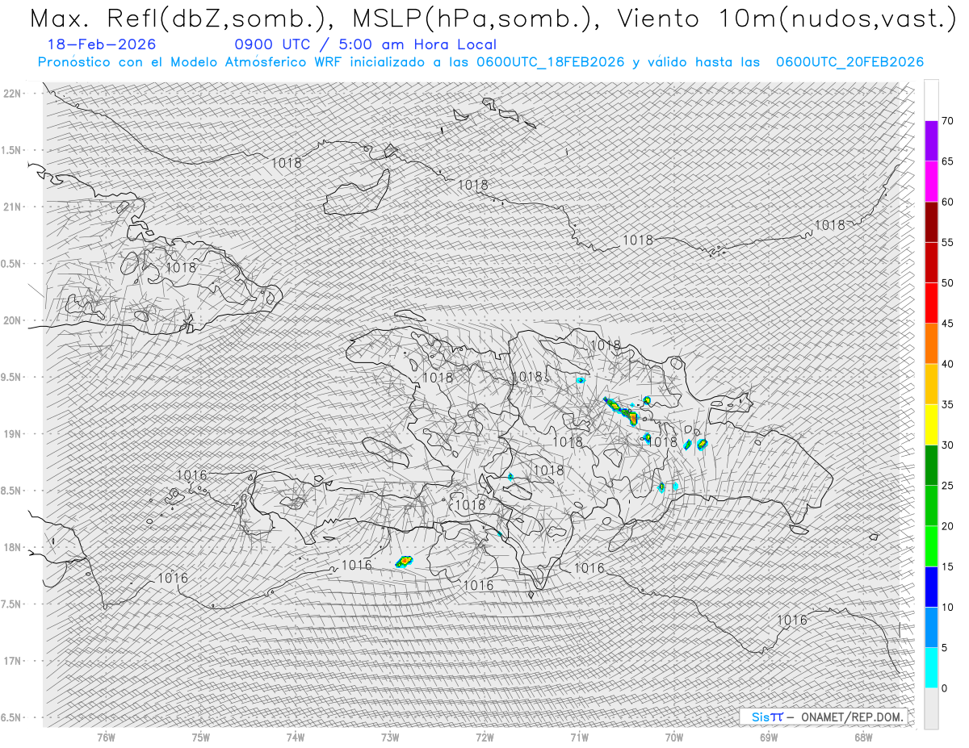Click the dark maroon 55–60 dBZ colorbar segment
Screen dimensions: 969x748
931,222
